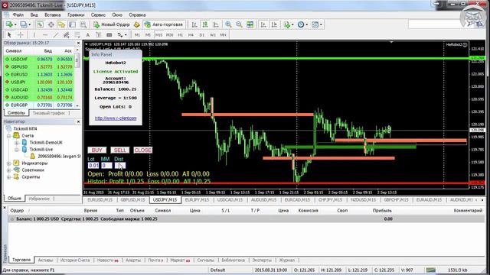Toggle Auto Scroll chart icon

(x=263, y=24)
